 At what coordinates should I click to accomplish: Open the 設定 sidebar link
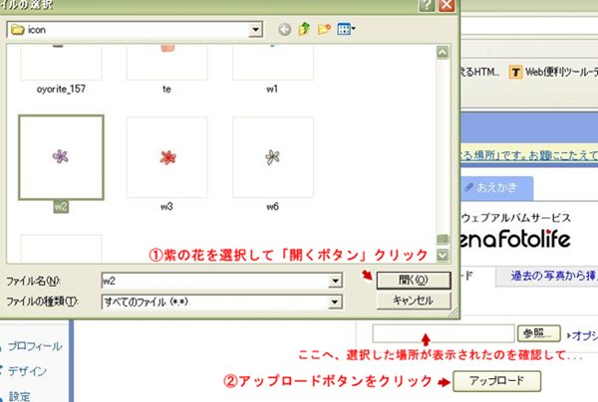click(x=19, y=396)
